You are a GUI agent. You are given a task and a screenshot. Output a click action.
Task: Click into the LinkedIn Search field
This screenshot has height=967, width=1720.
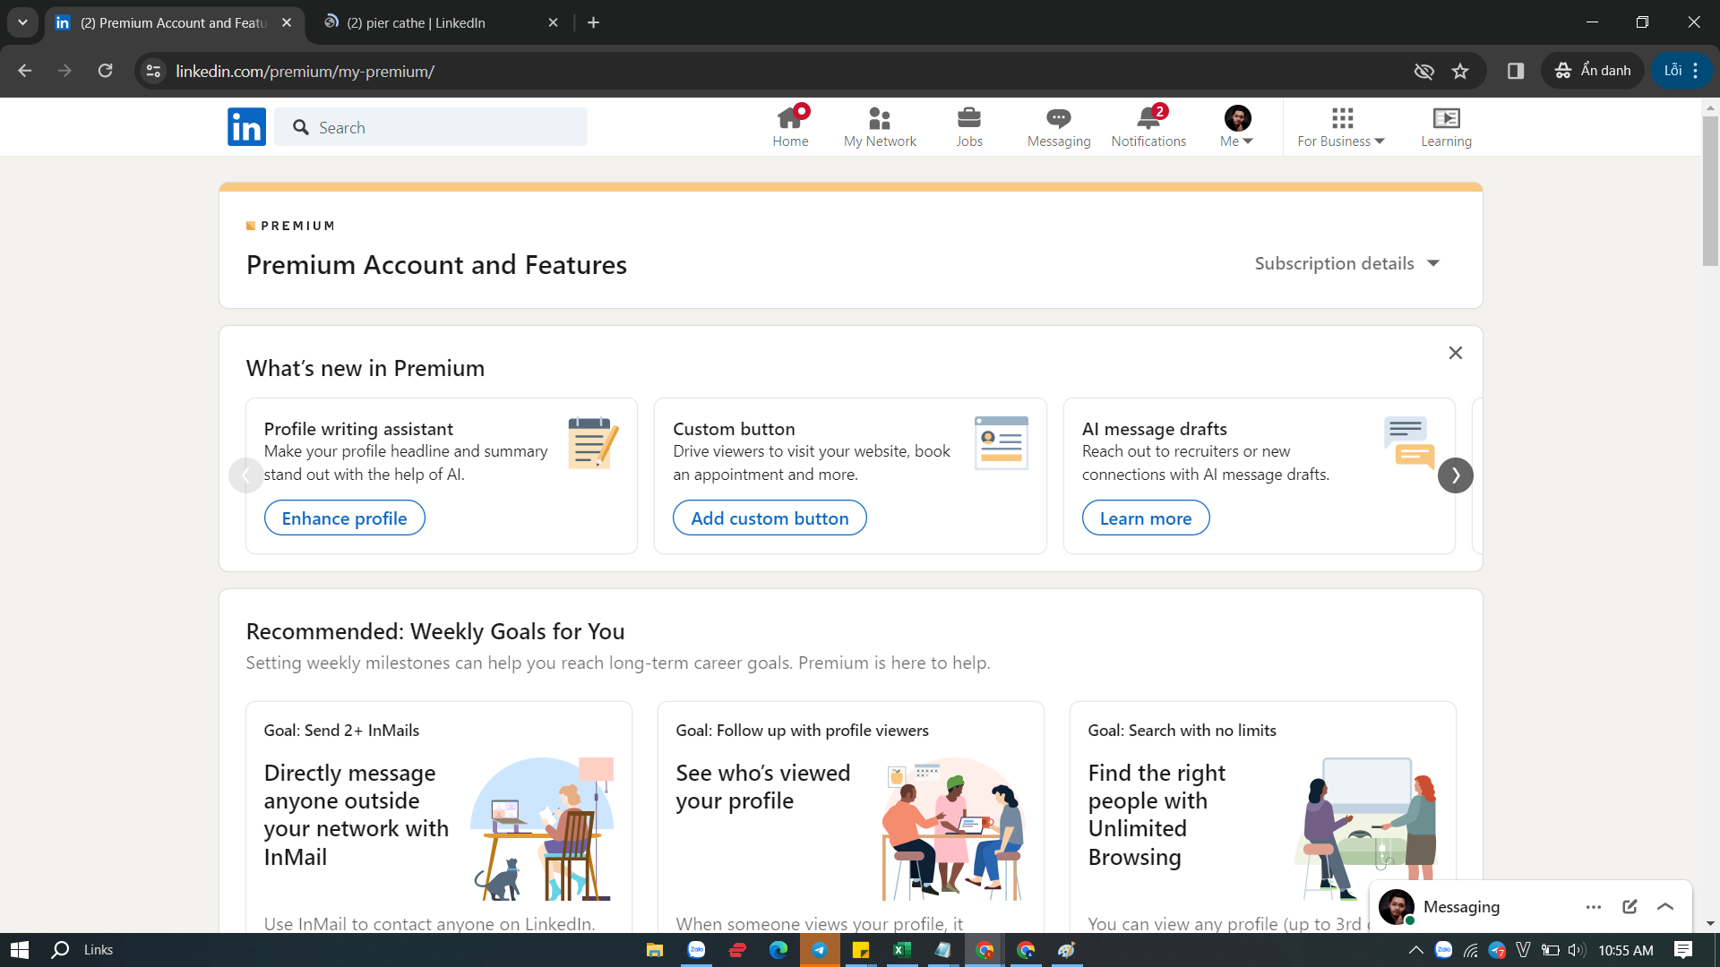431,127
